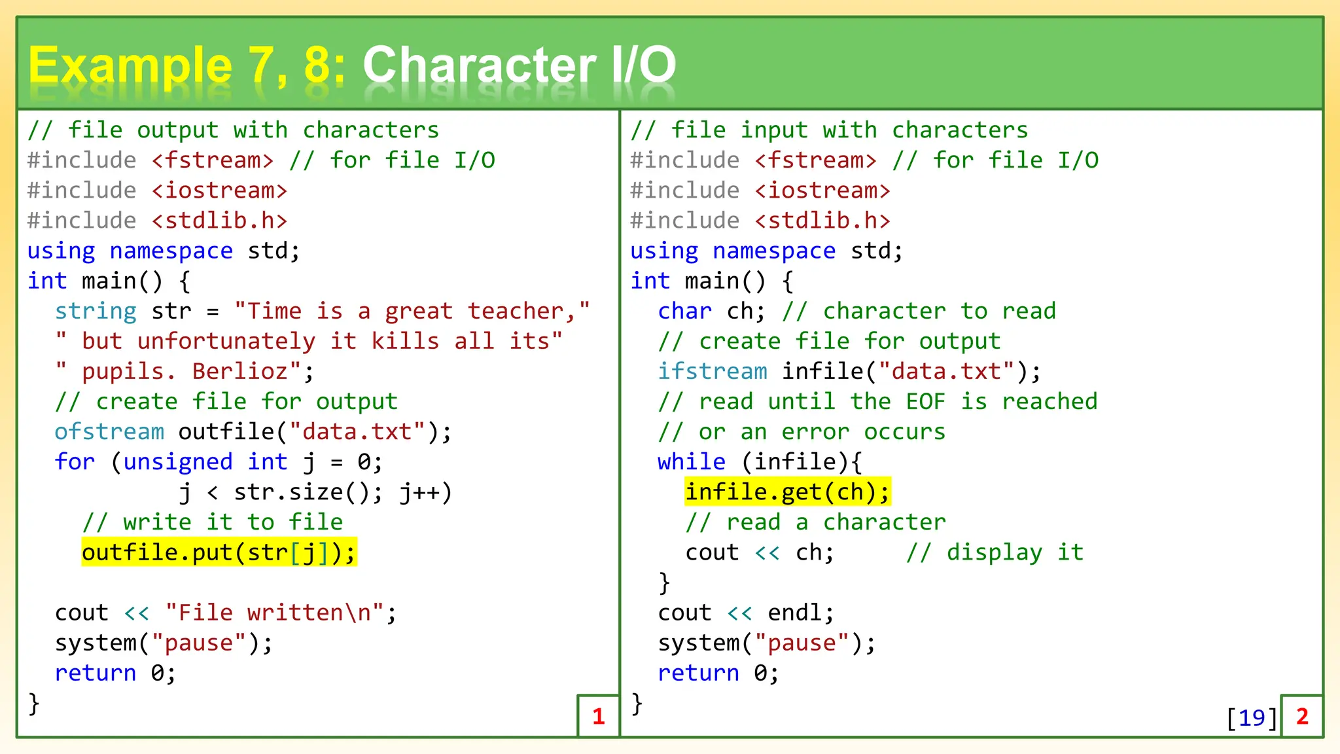Click the for (unsigned int j = 0; line

coord(219,462)
